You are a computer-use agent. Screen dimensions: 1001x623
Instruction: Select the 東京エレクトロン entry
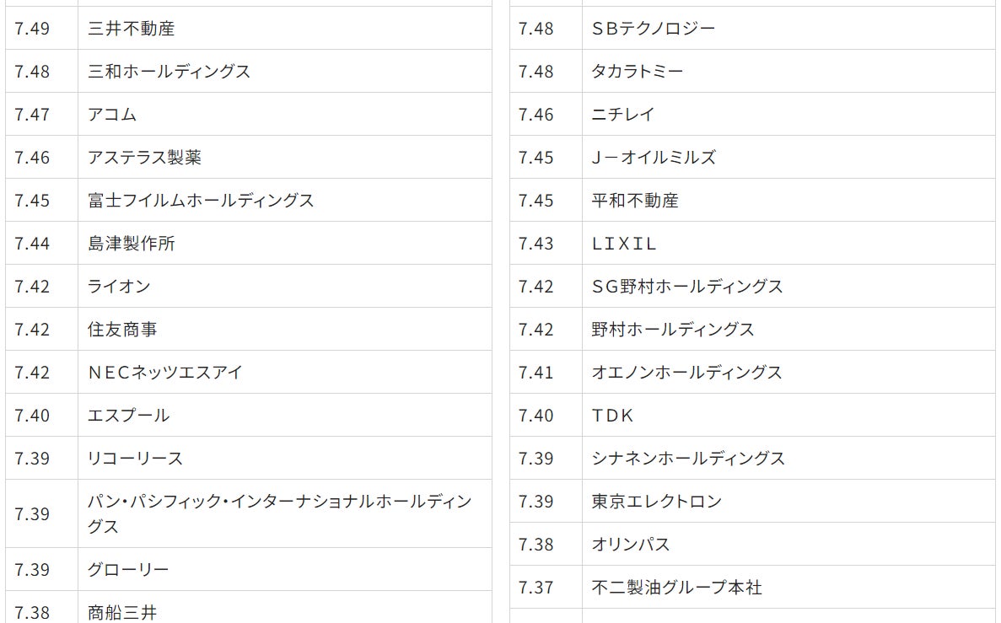657,502
